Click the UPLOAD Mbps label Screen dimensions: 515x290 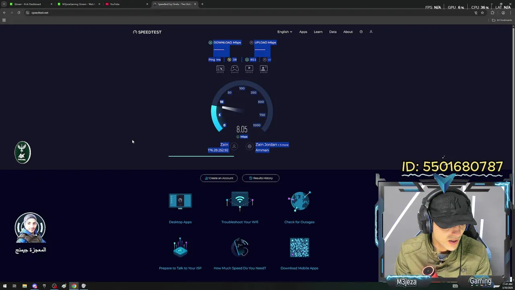[265, 42]
